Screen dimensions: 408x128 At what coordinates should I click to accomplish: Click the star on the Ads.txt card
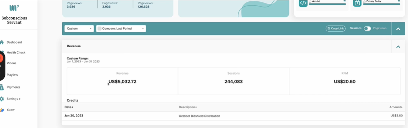345,1
